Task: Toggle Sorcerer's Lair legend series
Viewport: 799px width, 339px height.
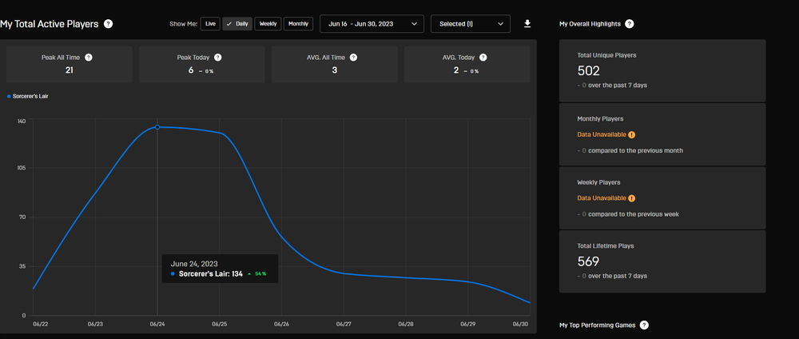Action: pos(27,96)
